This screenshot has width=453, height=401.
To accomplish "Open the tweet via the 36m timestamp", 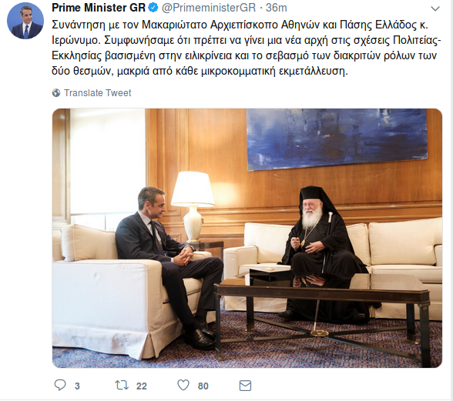I will tap(277, 8).
